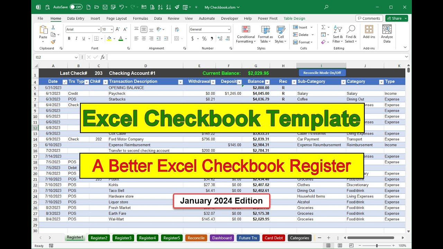Click the Conditional Formatting icon

(246, 30)
